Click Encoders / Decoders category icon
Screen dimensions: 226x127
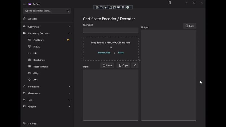[x=24, y=33]
